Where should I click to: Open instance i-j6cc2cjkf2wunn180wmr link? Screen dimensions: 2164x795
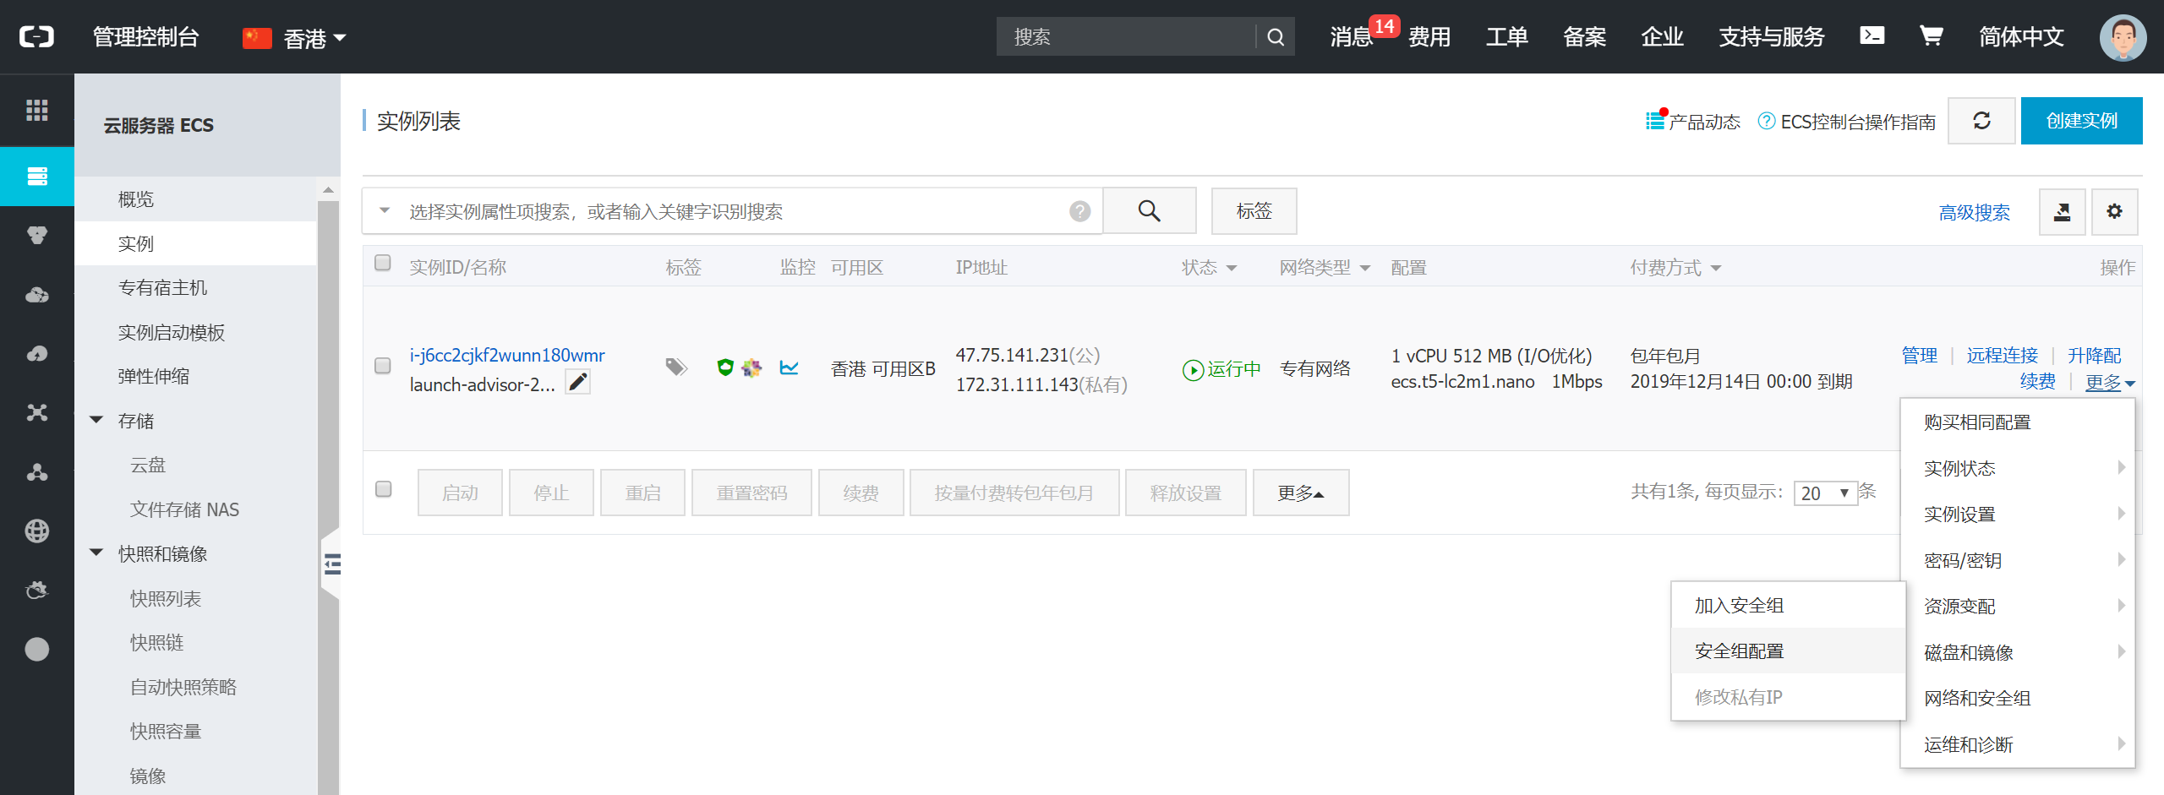click(x=507, y=355)
